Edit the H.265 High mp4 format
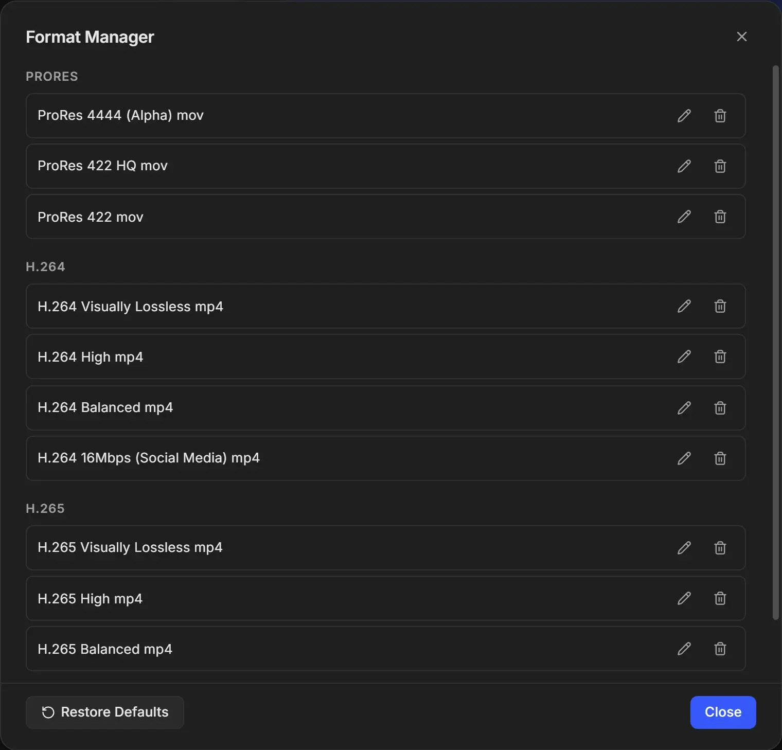 click(684, 598)
